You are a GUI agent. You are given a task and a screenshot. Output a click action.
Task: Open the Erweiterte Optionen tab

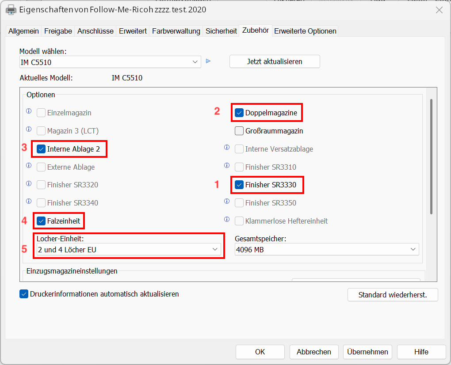[305, 31]
